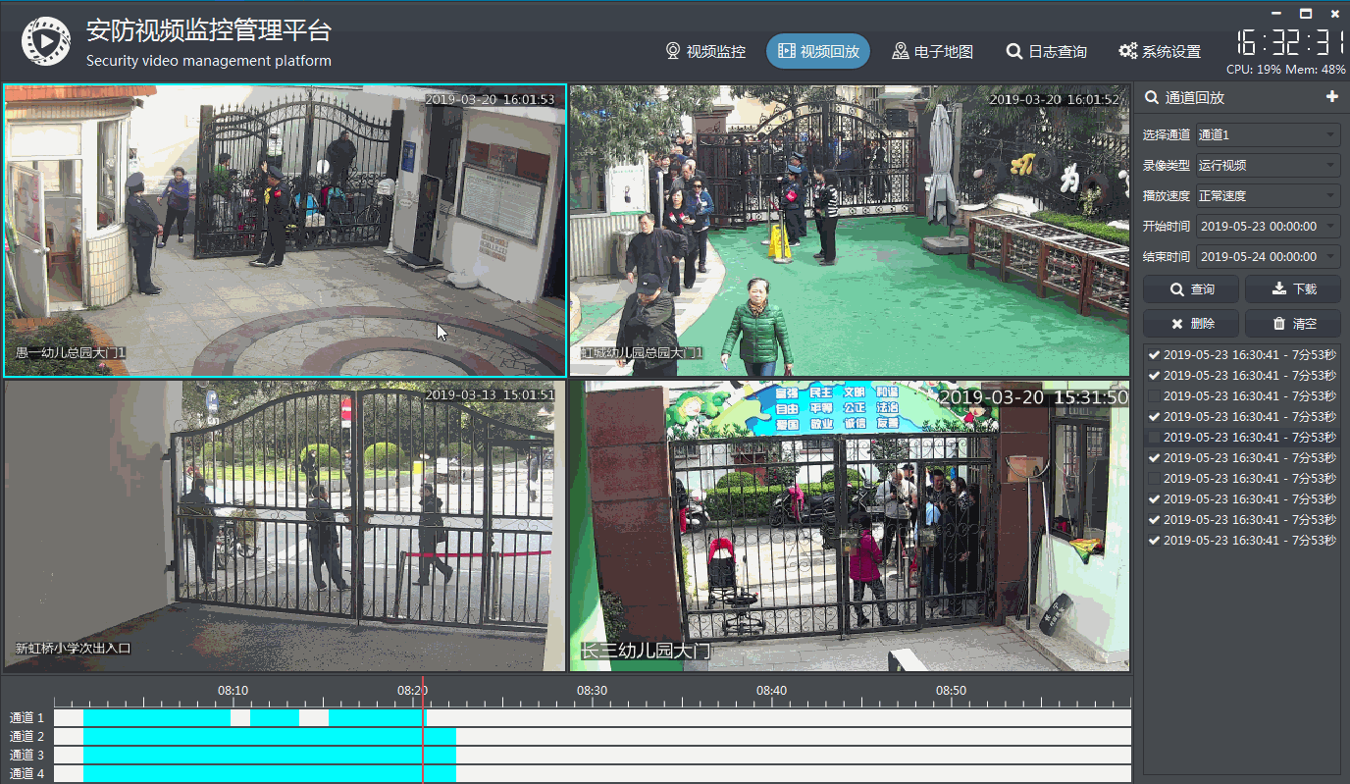This screenshot has width=1350, height=784.
Task: Click the magnifier icon next to 通道回放 title
Action: coord(1151,97)
